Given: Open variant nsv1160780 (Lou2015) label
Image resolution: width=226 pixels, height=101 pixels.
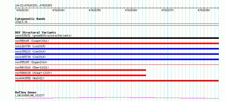Looking at the screenshot, I should tap(30, 46).
